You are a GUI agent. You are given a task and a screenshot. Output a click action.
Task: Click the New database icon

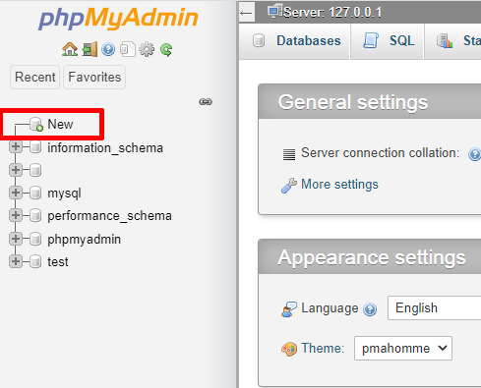click(x=36, y=125)
